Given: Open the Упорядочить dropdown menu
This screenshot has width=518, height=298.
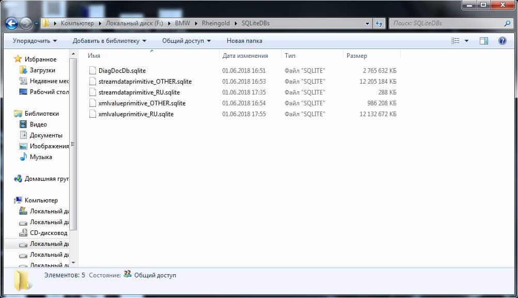Looking at the screenshot, I should 35,41.
